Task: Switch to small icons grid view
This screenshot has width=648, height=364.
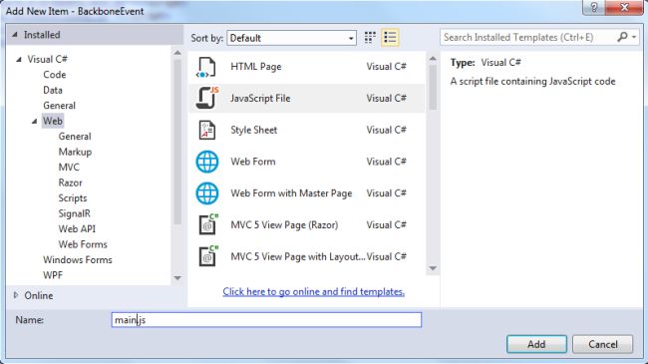Action: tap(370, 38)
